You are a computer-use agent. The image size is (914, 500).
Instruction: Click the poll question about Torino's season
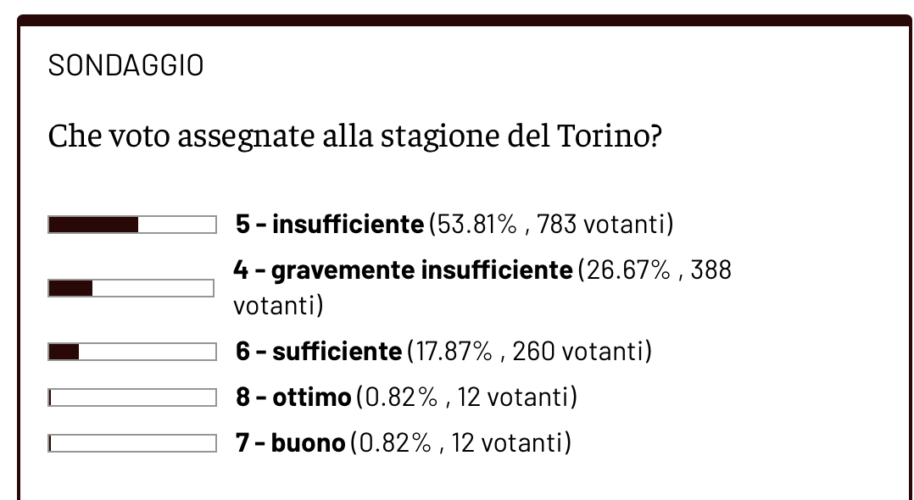354,136
